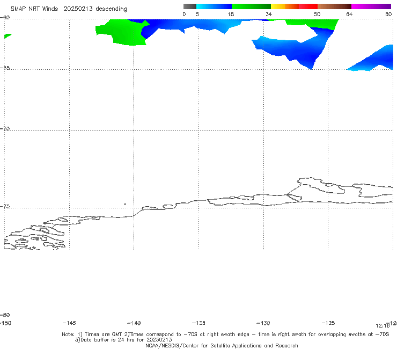397x349 pixels.
Task: Click the cyan-to-blue segment of the color bar
Action: point(214,6)
